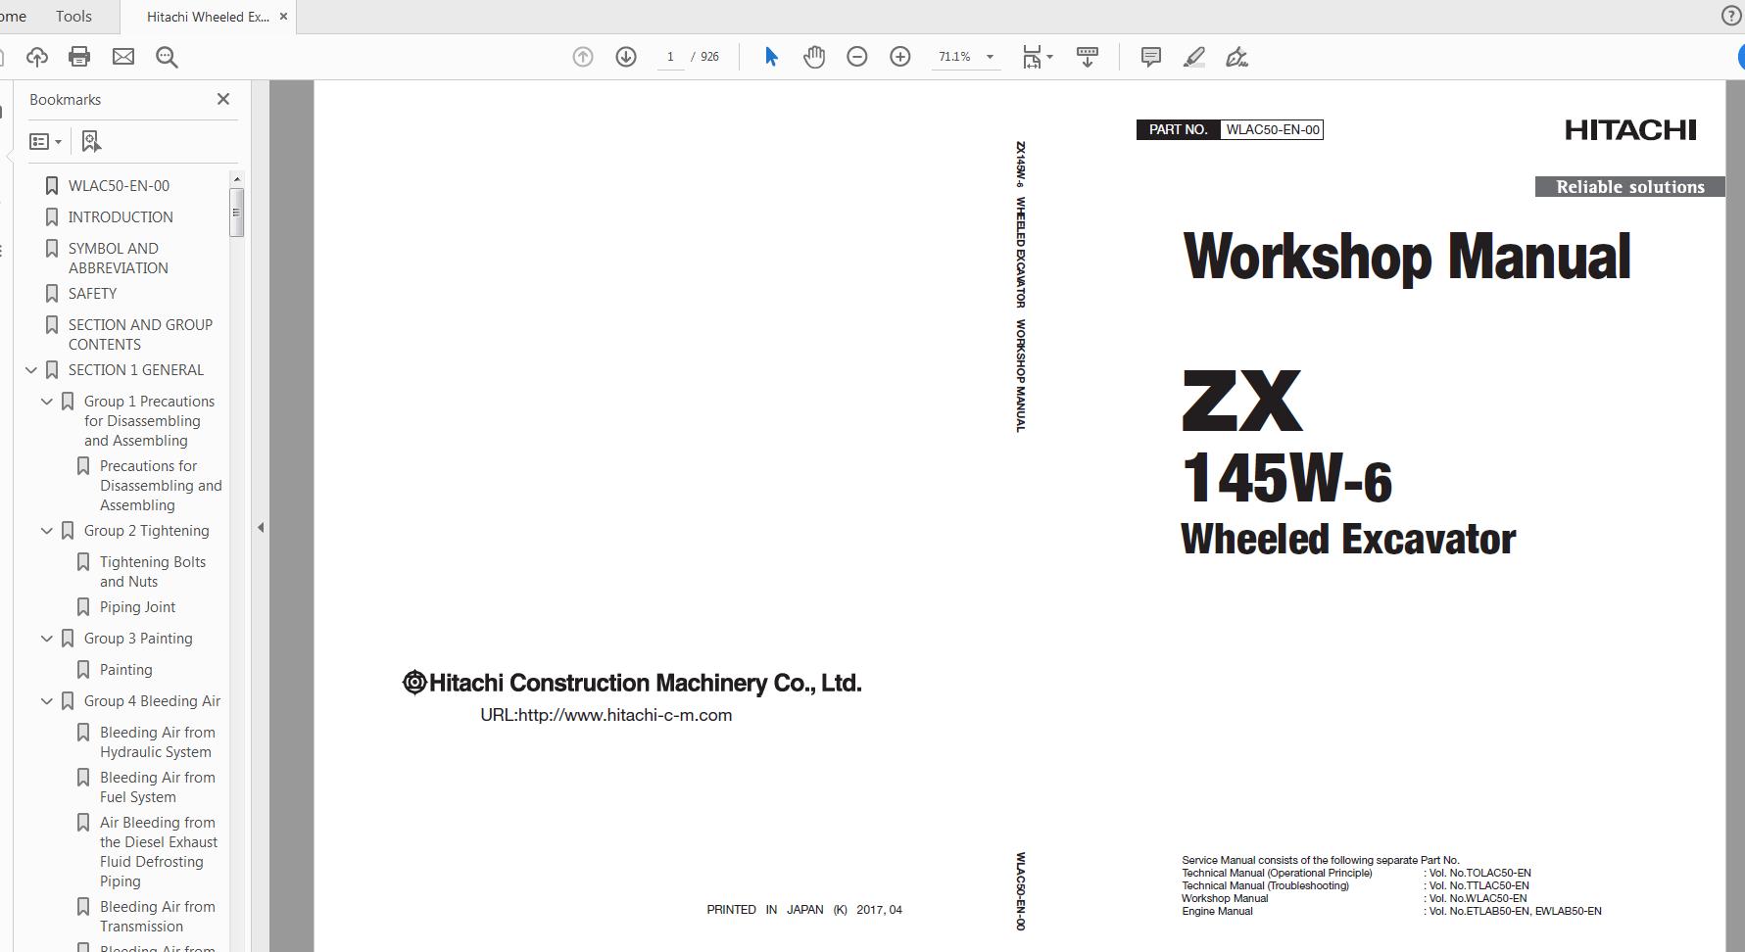Add a comment sticky note
The image size is (1745, 952).
(x=1151, y=57)
